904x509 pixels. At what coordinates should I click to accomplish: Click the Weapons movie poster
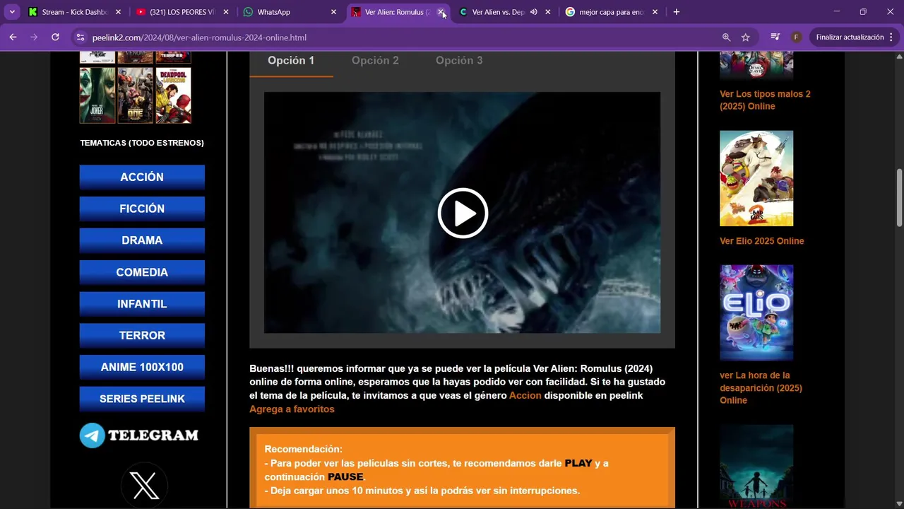pos(756,467)
